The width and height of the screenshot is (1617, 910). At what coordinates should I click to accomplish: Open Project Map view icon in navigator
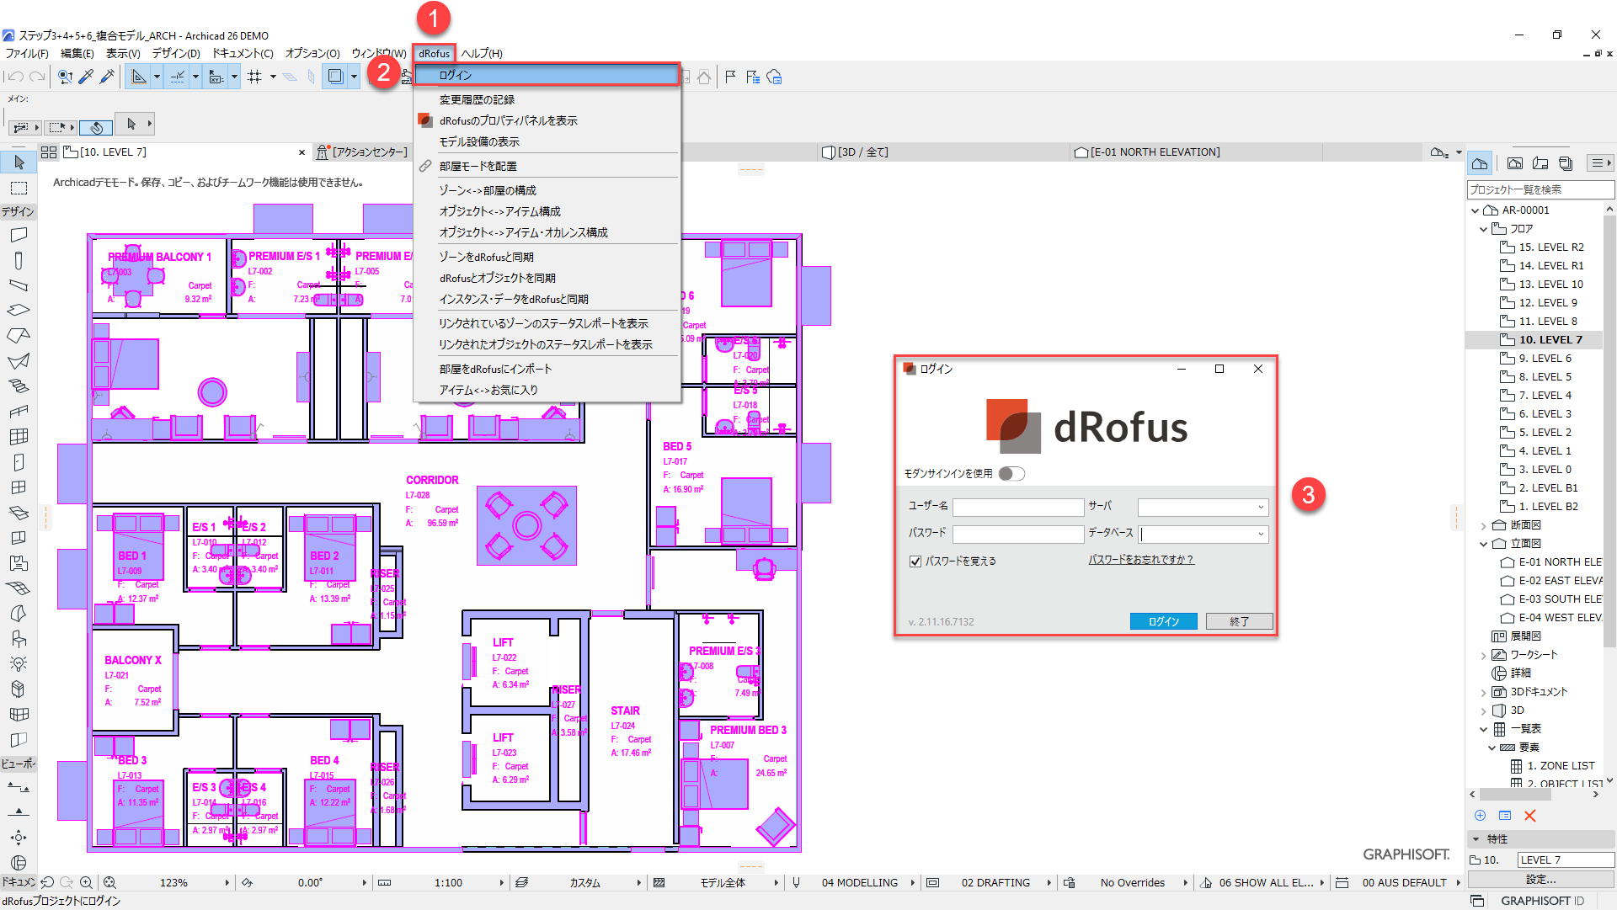(1480, 163)
